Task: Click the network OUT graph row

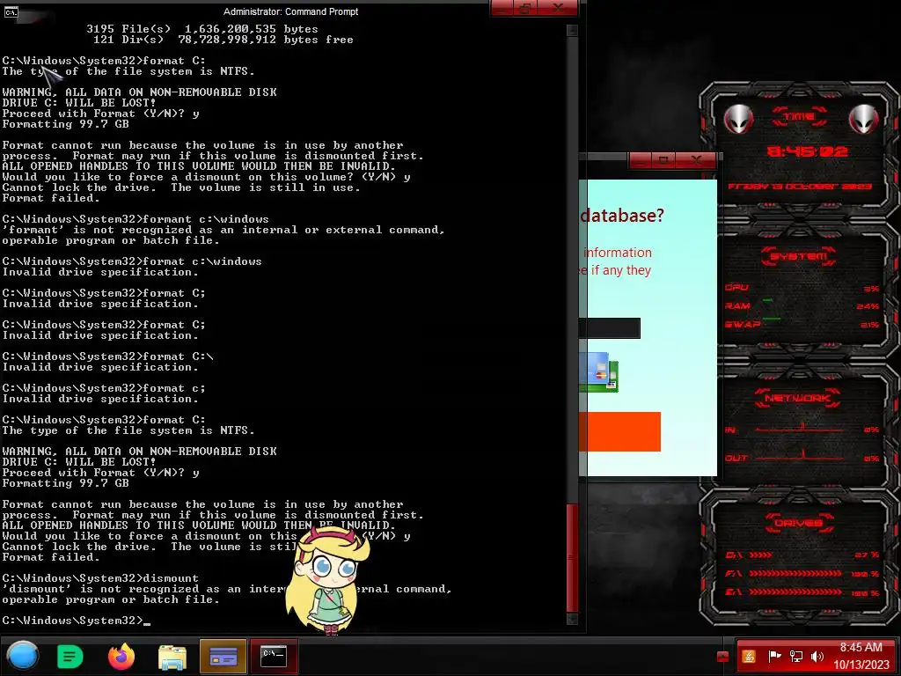Action: click(802, 458)
